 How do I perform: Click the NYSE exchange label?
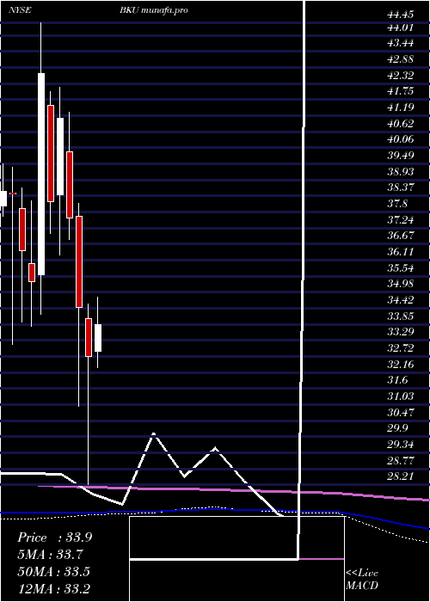(x=19, y=10)
